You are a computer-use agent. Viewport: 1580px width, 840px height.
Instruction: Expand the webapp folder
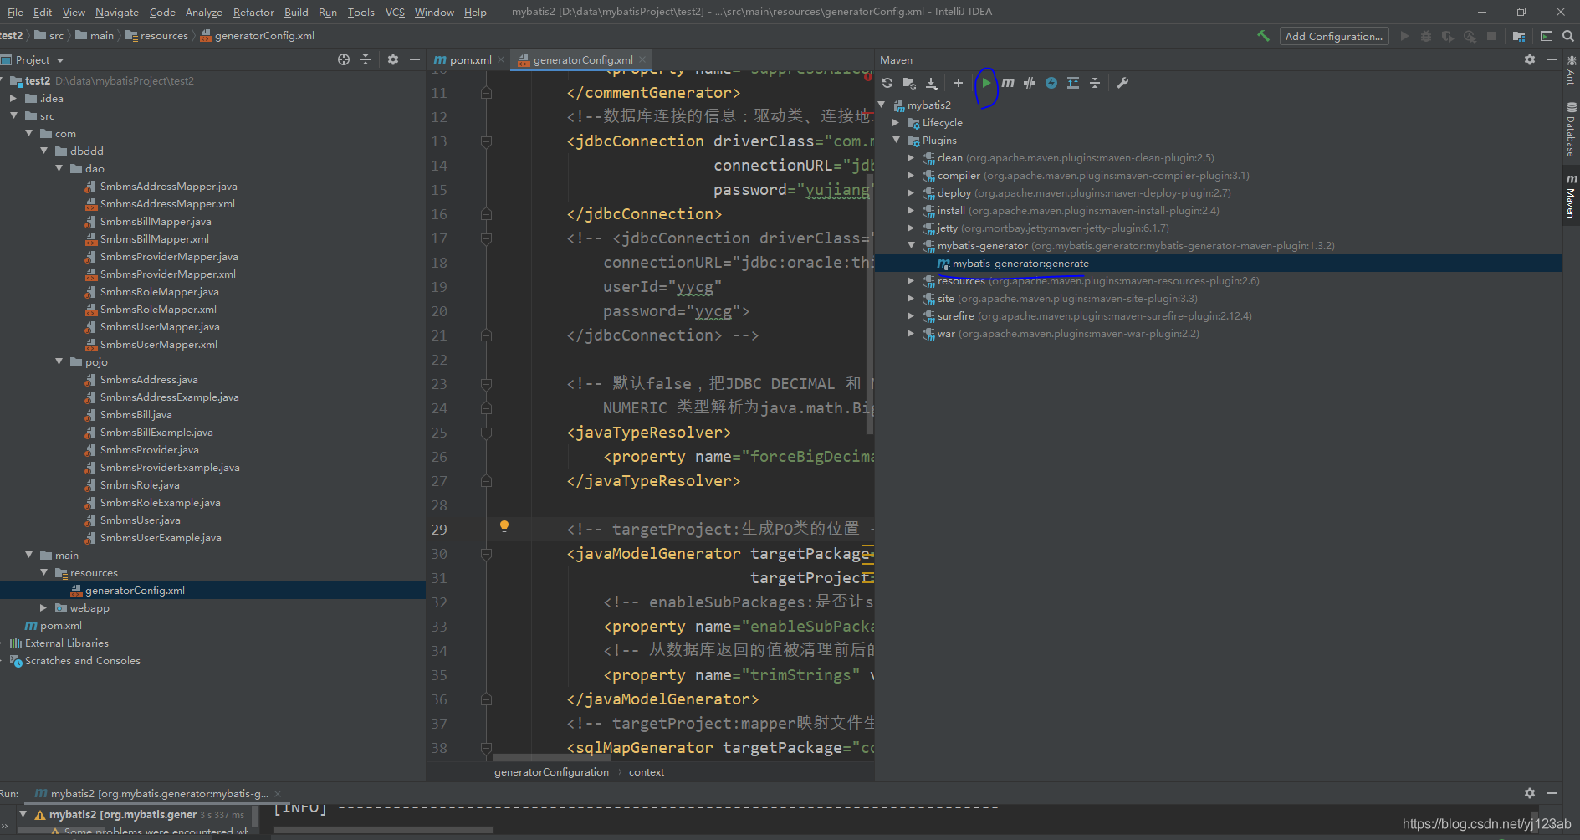[x=43, y=607]
